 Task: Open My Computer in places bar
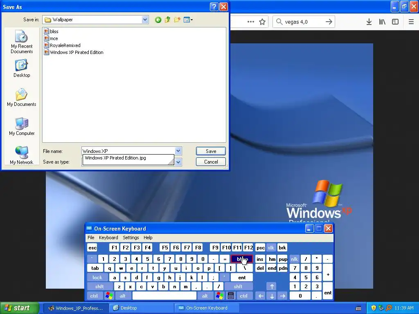click(x=22, y=127)
